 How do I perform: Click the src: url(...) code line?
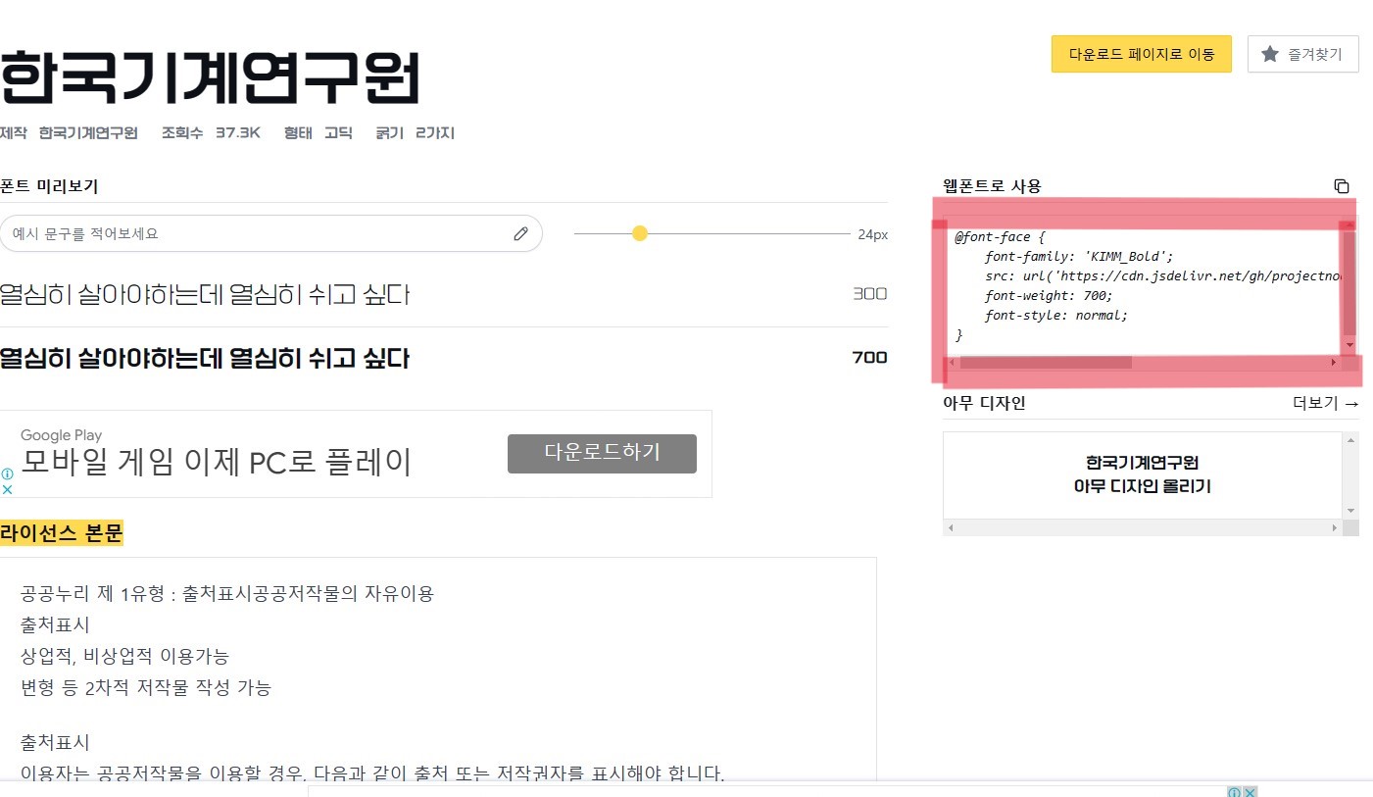click(x=1162, y=275)
